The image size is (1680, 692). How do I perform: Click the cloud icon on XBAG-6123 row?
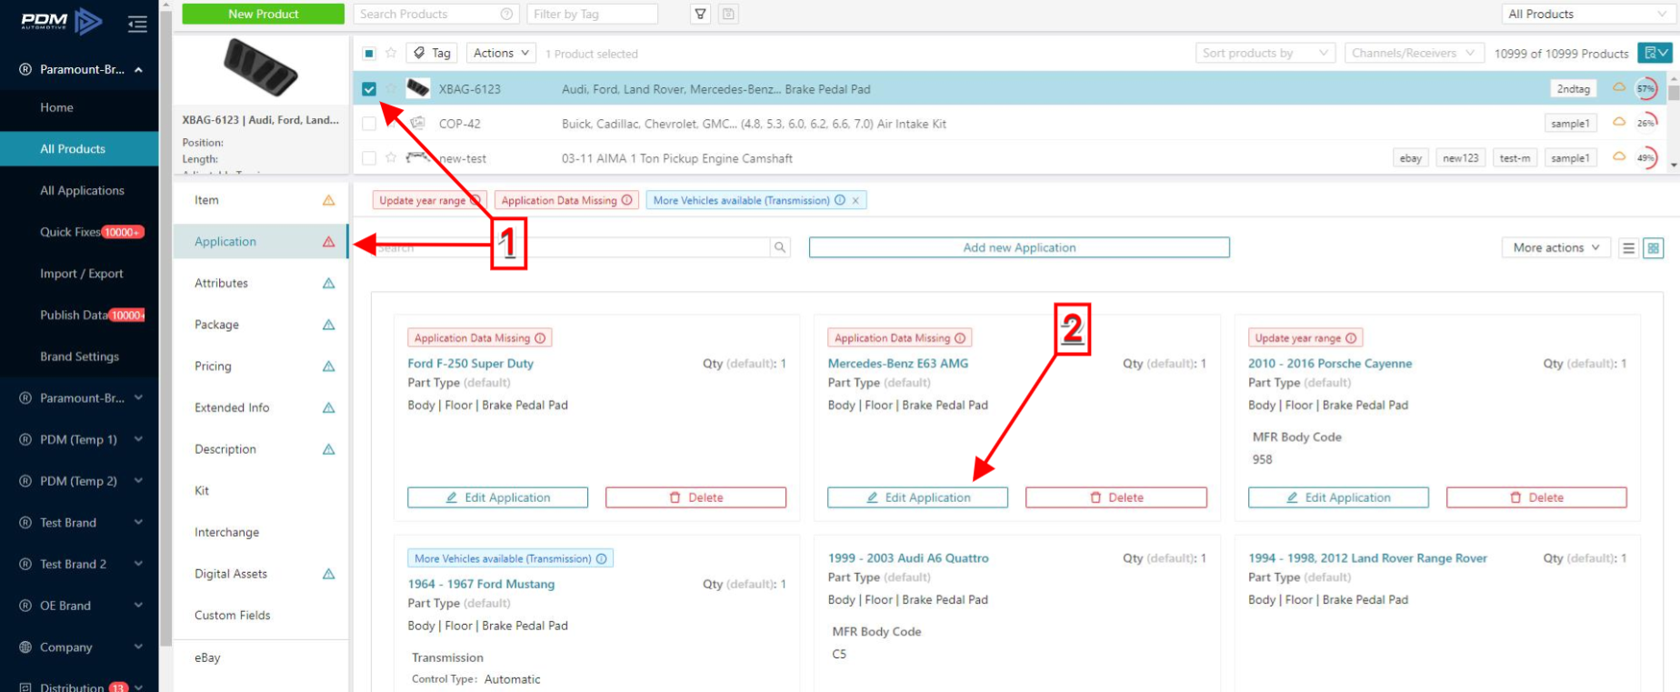point(1619,87)
